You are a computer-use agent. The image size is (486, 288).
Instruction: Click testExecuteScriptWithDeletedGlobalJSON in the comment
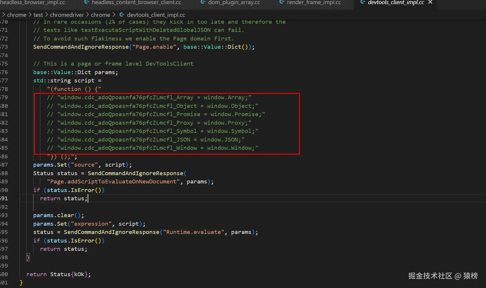tap(146, 30)
